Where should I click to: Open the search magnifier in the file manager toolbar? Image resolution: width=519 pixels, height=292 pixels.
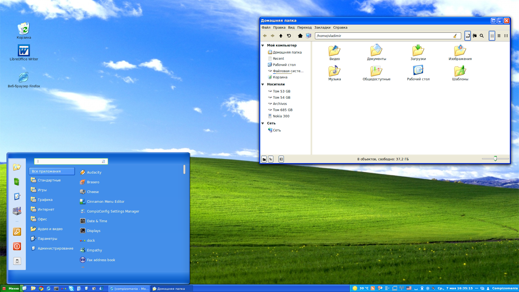point(482,36)
